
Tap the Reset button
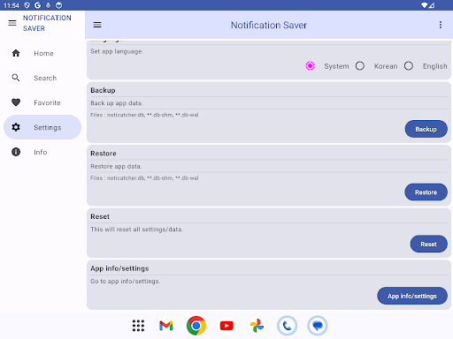click(x=428, y=244)
